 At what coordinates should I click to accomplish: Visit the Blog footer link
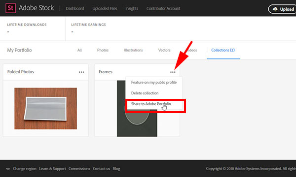point(116,169)
